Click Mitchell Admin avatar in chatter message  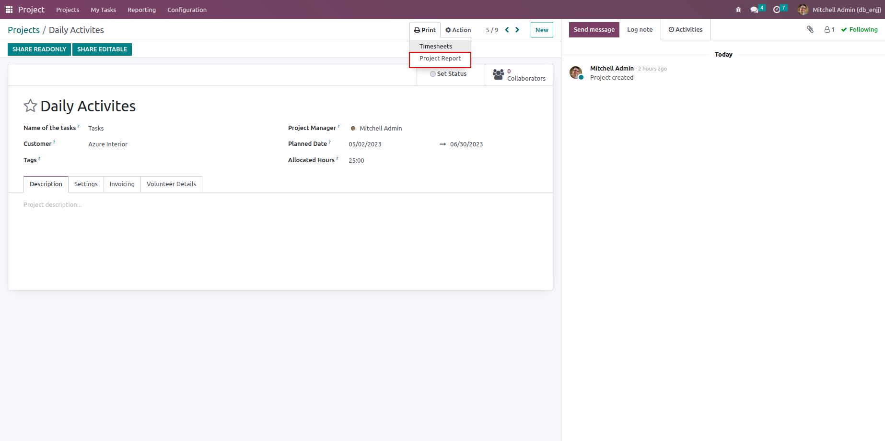tap(576, 72)
